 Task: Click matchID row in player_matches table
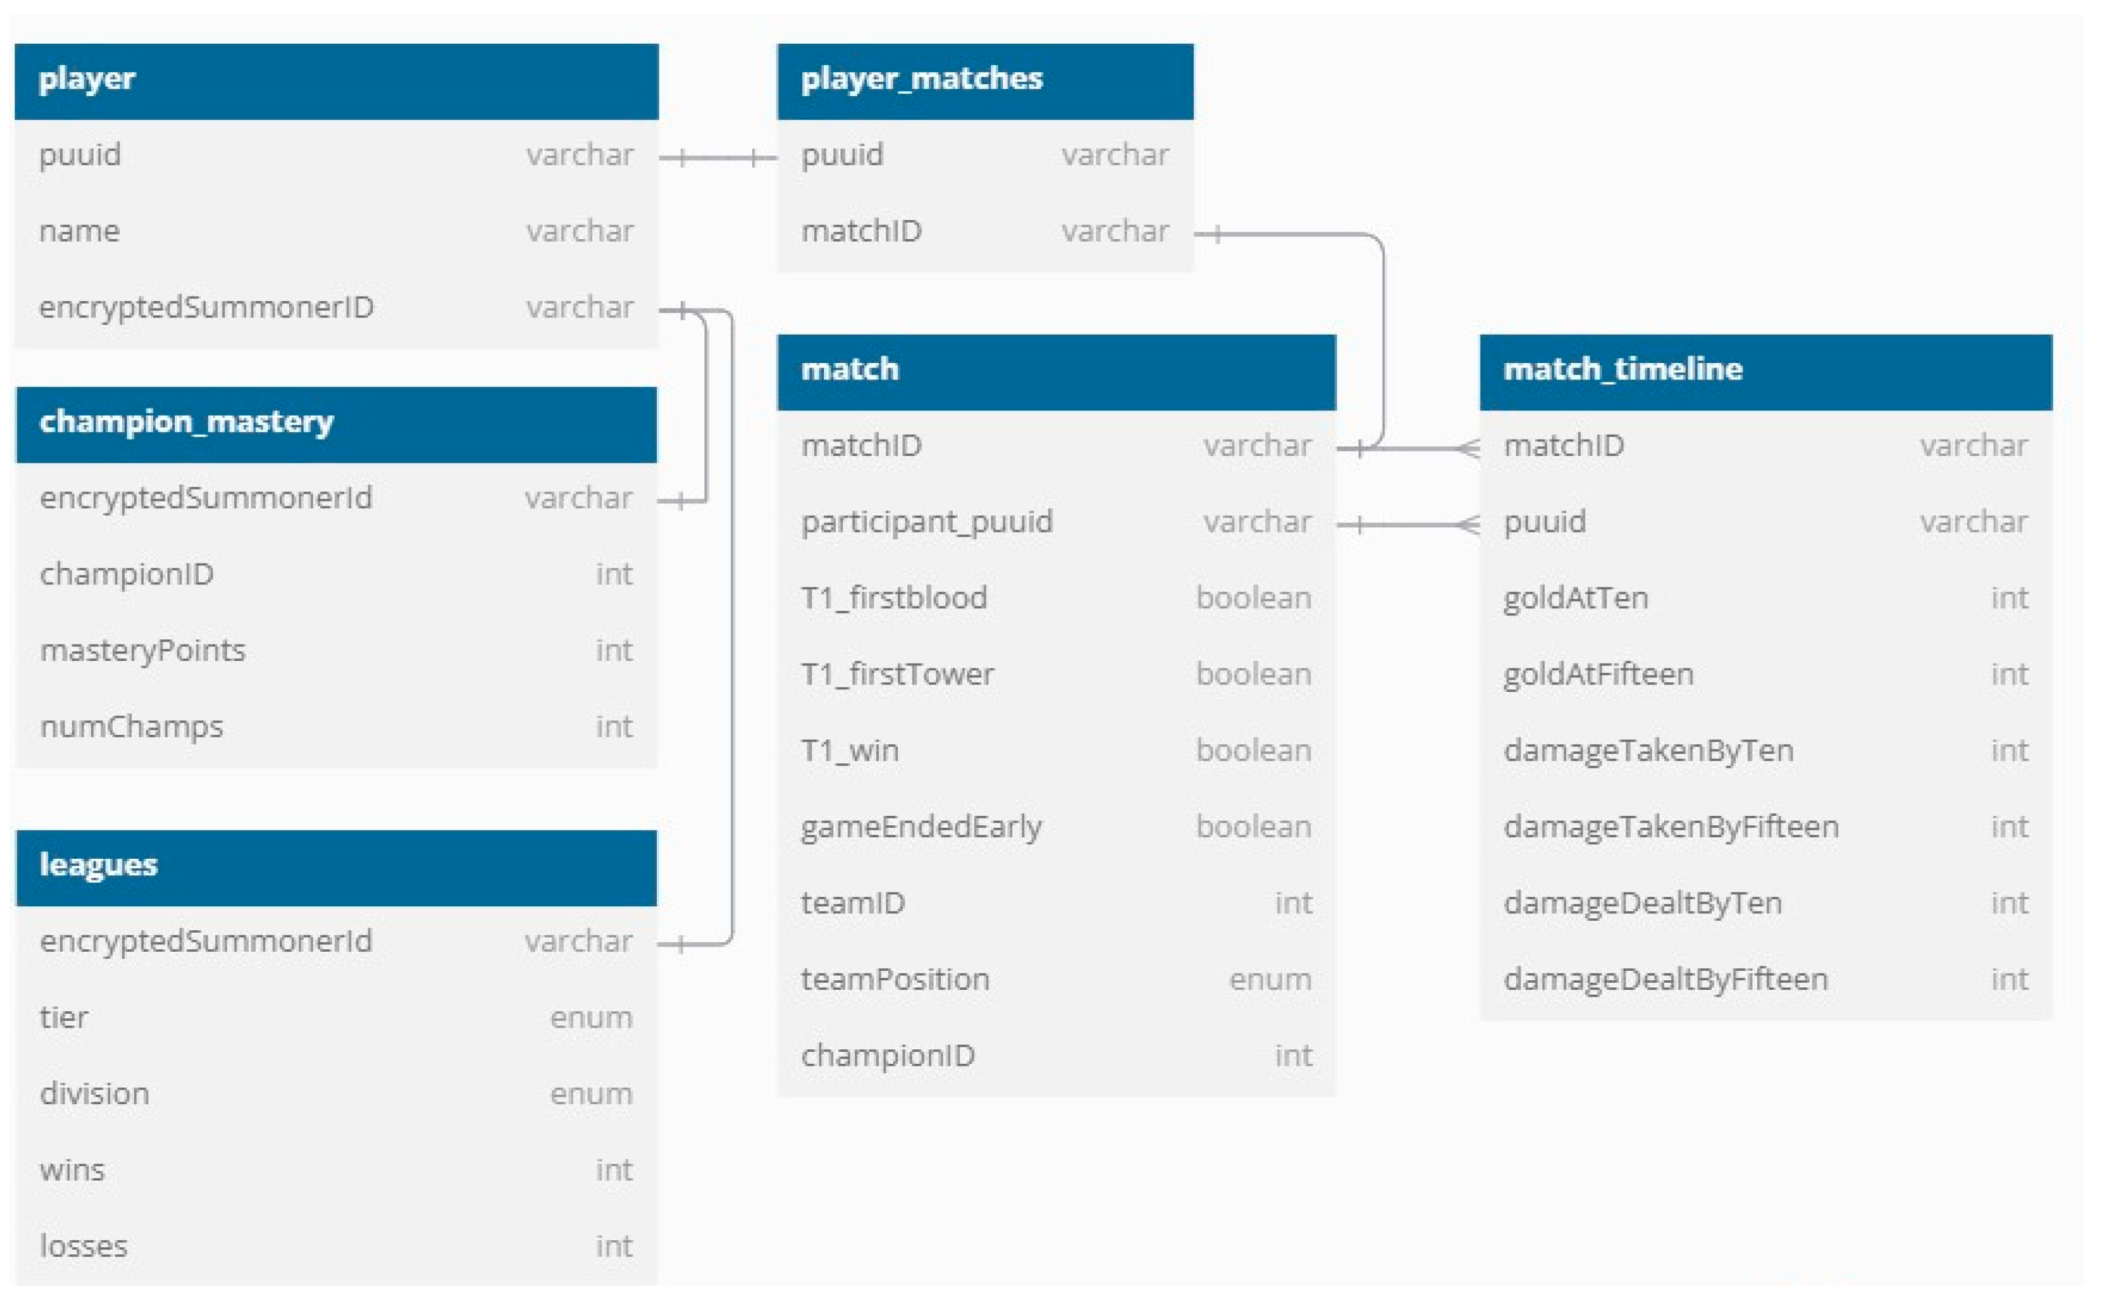(984, 232)
